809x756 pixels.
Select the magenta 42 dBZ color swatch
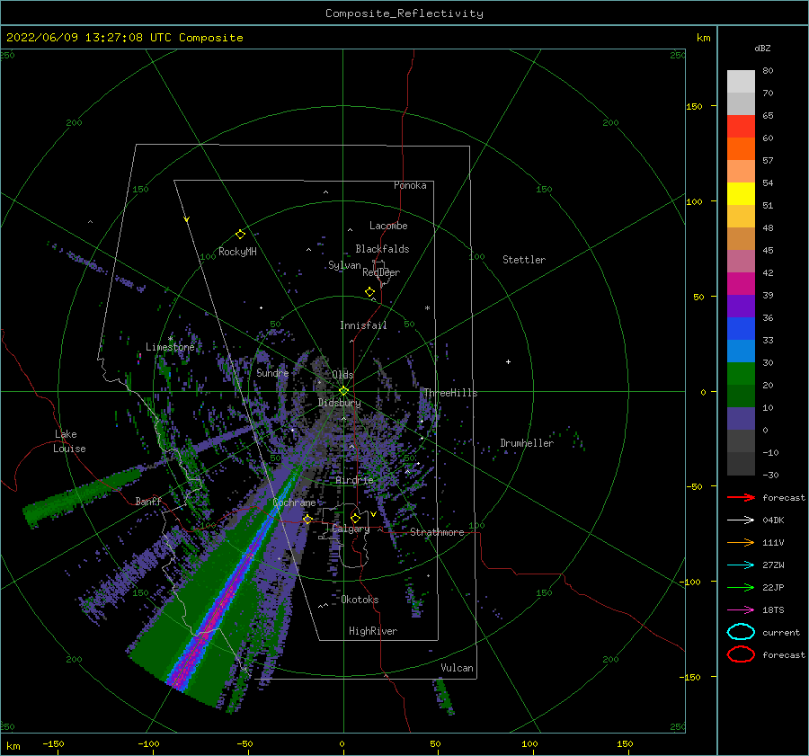point(741,283)
